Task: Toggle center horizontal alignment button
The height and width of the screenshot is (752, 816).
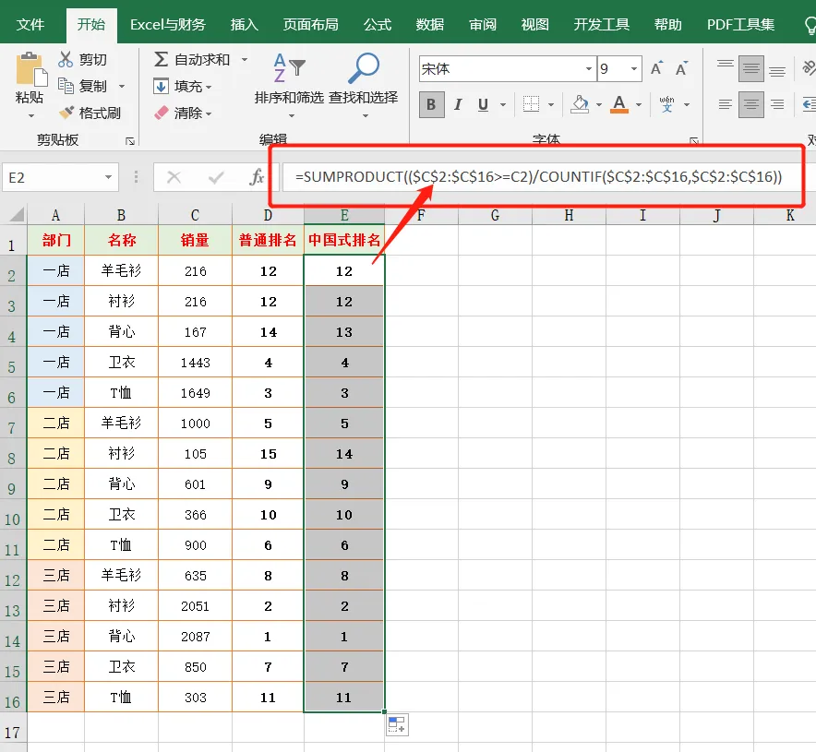Action: [751, 104]
